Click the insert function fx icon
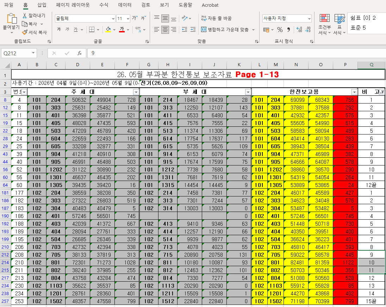 [x=80, y=53]
